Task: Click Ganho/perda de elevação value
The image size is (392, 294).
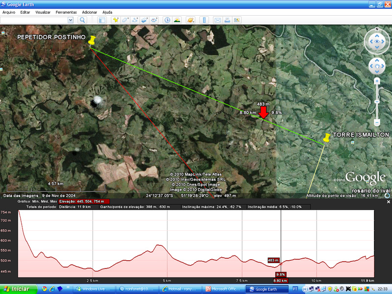Action: tap(135, 207)
